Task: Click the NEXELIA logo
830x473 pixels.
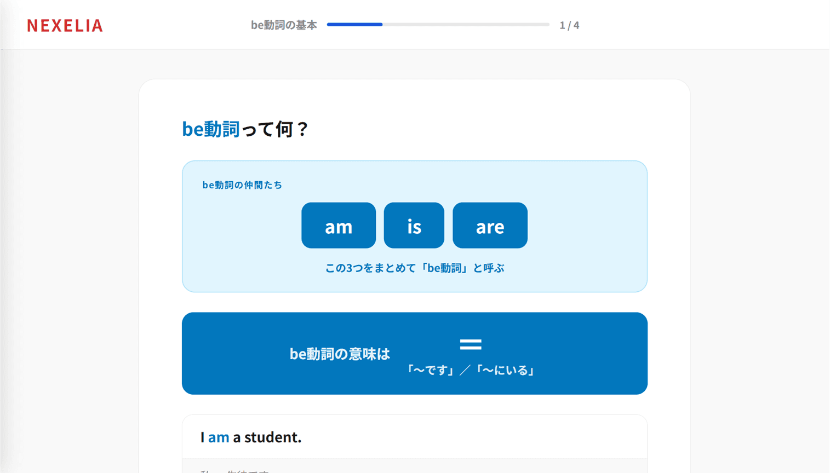Action: [64, 25]
